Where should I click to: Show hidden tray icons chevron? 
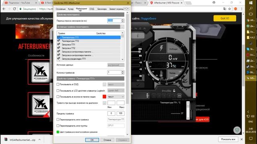coord(248,112)
